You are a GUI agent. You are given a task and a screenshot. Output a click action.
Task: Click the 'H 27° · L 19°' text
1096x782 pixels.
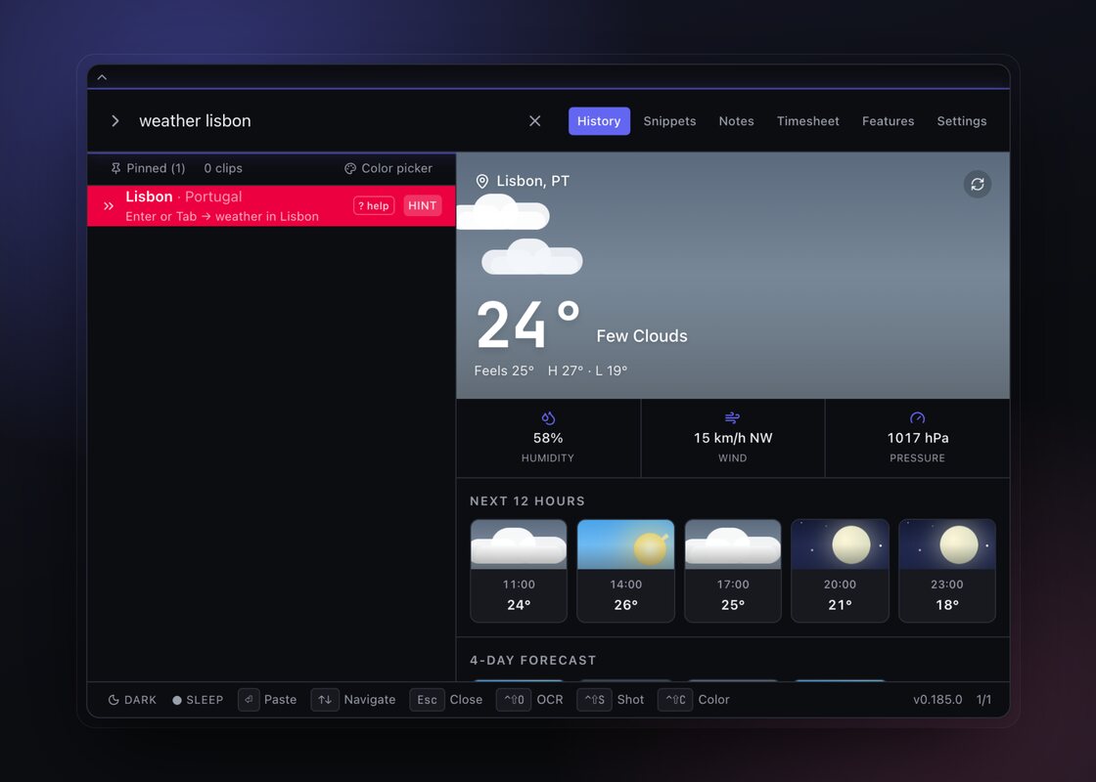(x=587, y=370)
